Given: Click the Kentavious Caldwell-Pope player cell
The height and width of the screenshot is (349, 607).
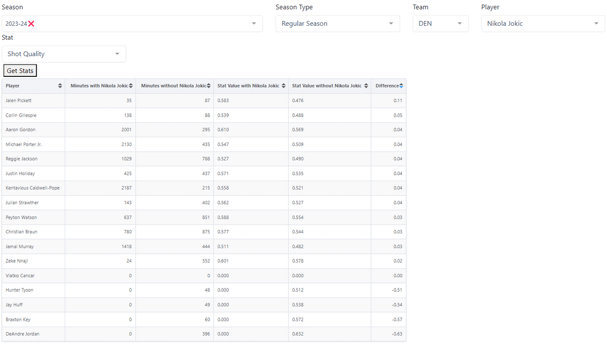Looking at the screenshot, I should click(33, 188).
